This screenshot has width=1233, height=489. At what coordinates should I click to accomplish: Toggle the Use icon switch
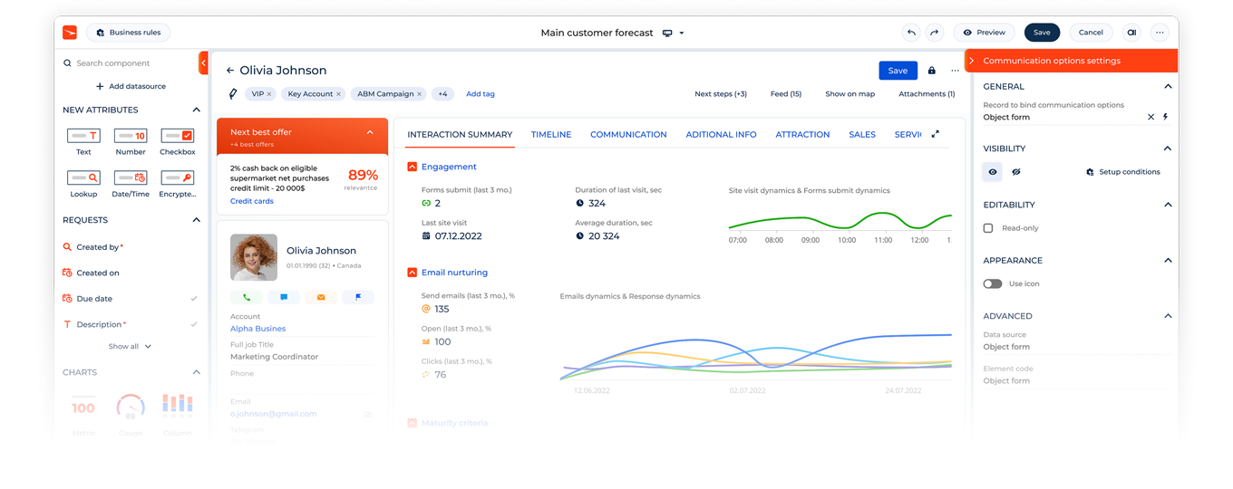(x=993, y=283)
